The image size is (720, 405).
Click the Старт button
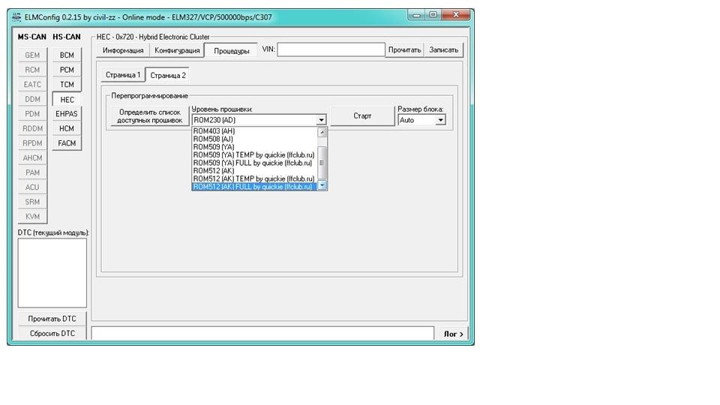tap(361, 116)
